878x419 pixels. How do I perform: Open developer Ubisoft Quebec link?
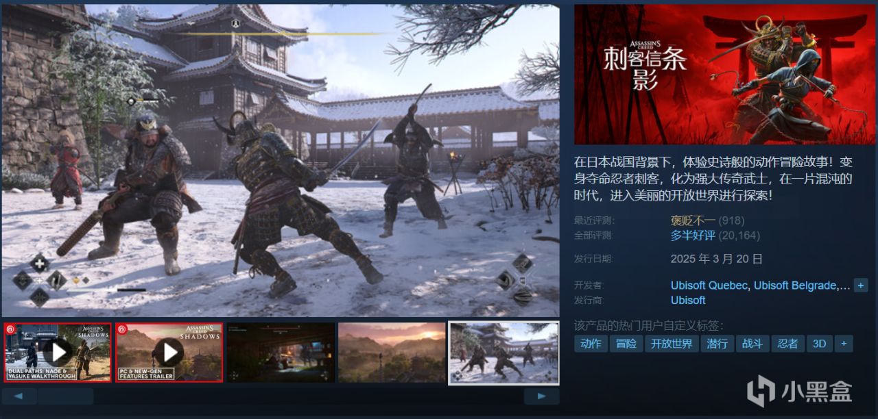pyautogui.click(x=709, y=285)
